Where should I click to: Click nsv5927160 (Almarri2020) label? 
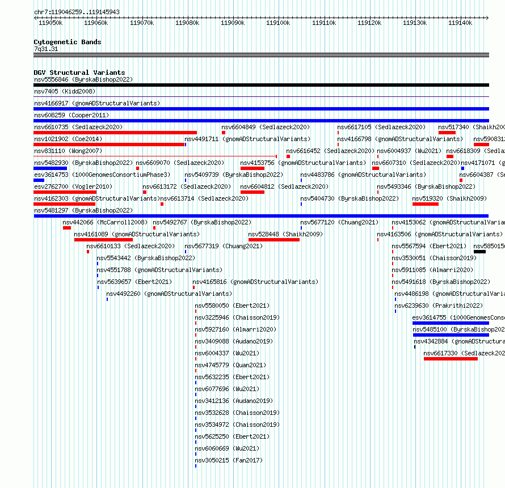point(235,329)
